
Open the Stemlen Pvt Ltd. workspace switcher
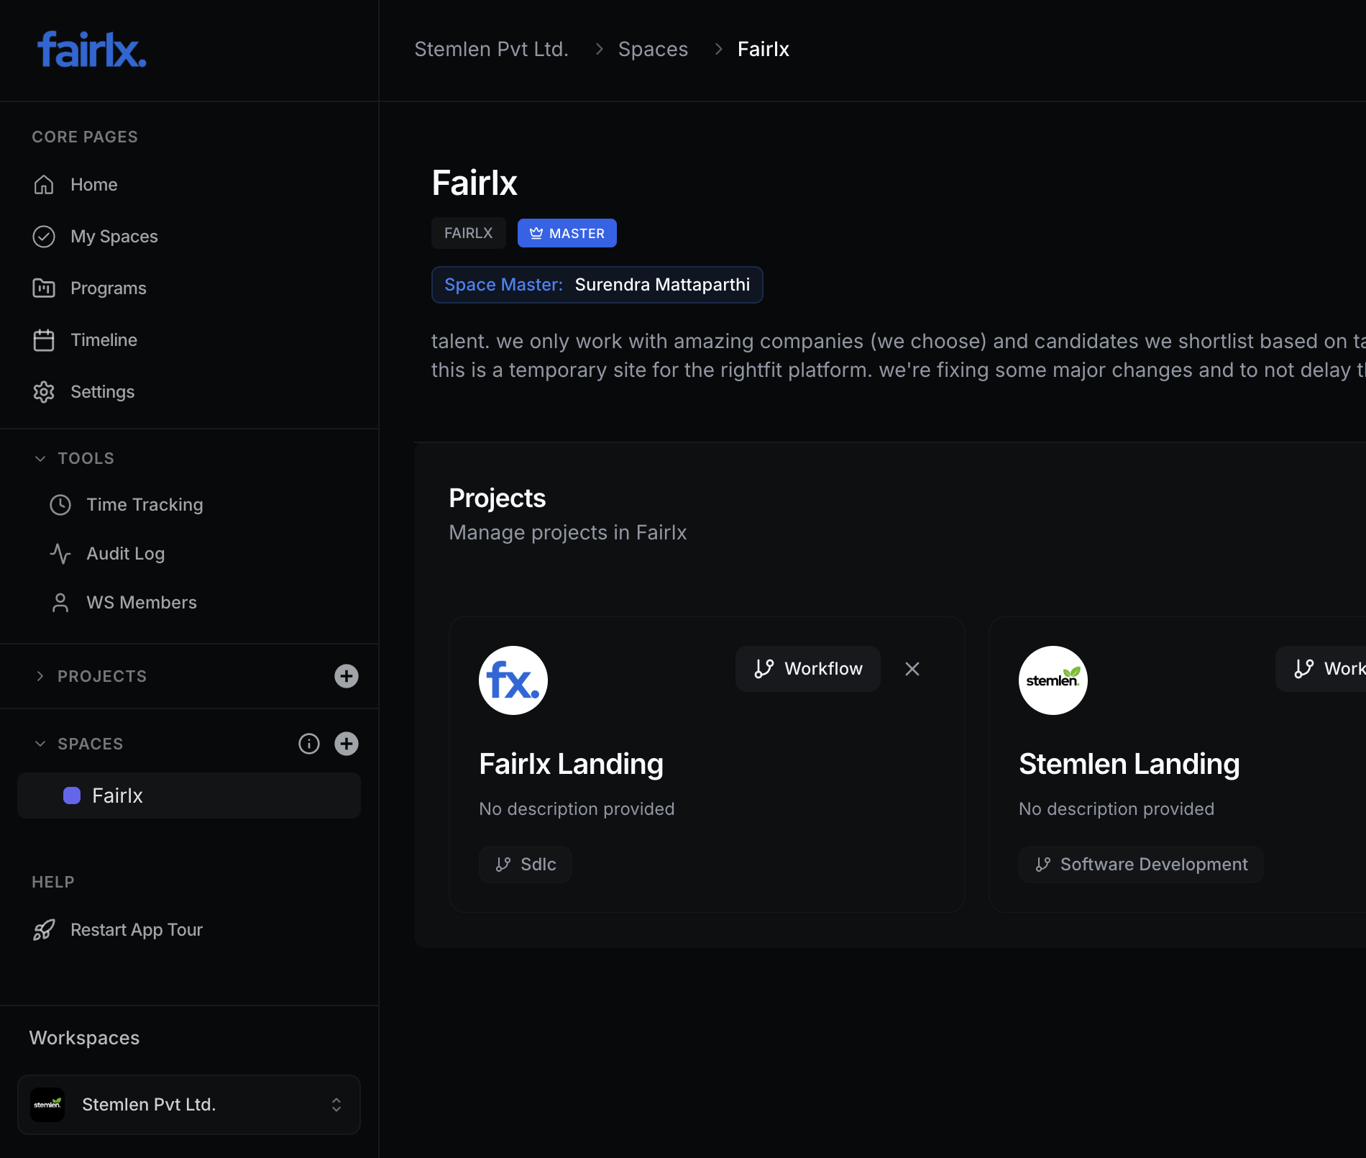tap(189, 1105)
